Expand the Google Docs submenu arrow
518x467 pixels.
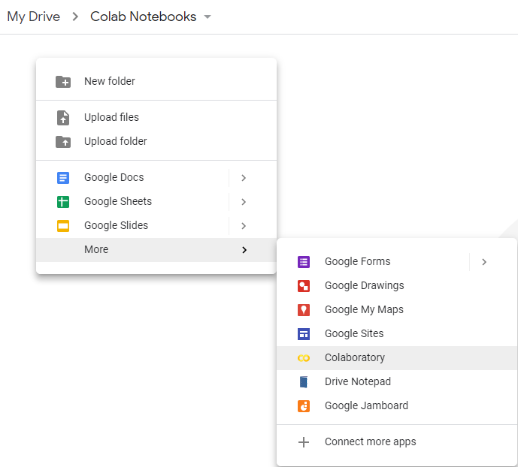(244, 178)
